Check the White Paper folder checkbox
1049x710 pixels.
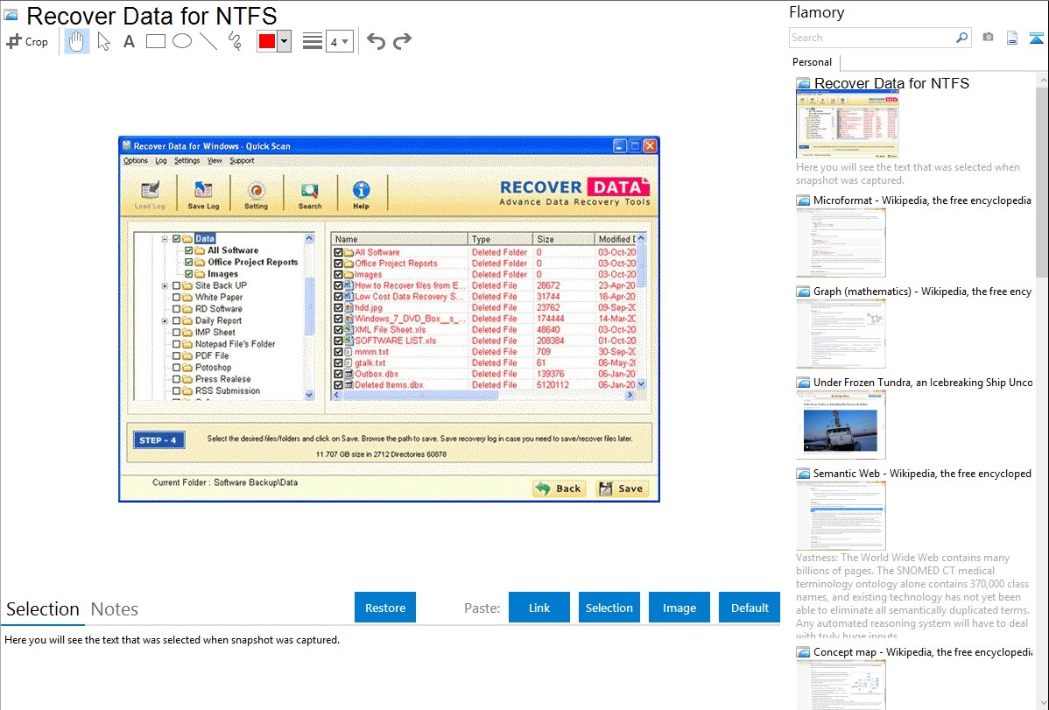(177, 297)
